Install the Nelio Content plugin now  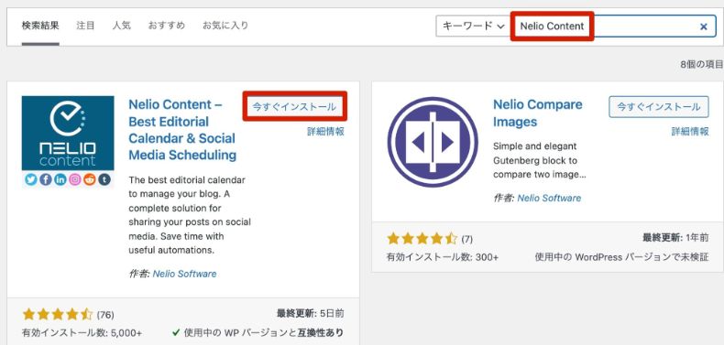(x=294, y=106)
